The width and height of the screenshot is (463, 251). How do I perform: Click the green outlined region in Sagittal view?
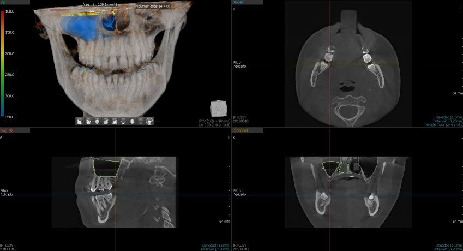pyautogui.click(x=107, y=168)
